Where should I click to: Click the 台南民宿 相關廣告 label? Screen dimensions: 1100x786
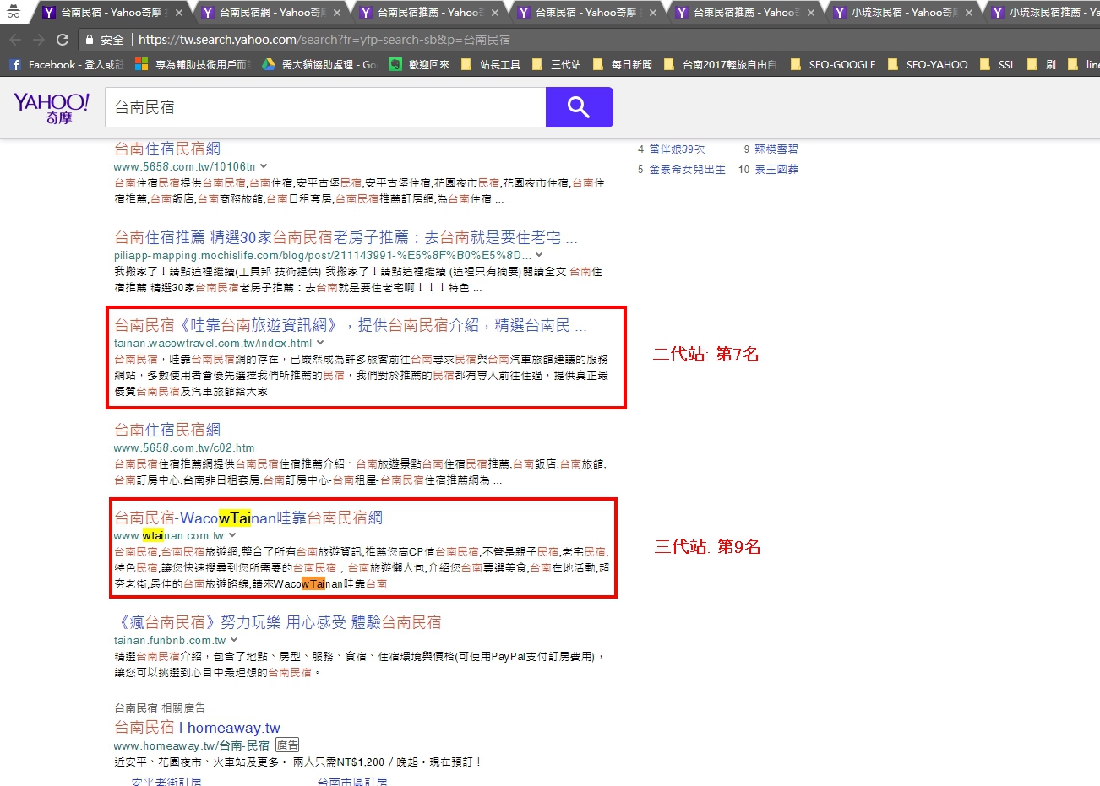coord(160,707)
